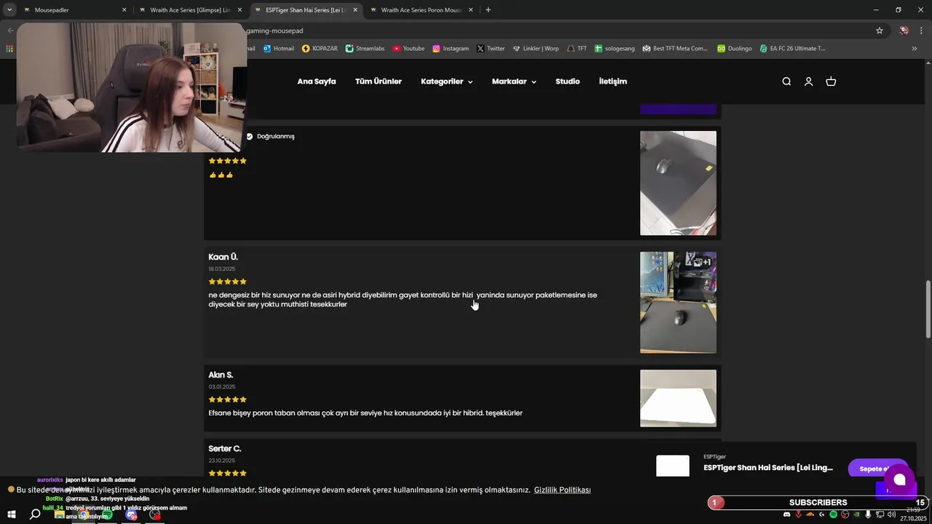Open the Windows Start menu
The width and height of the screenshot is (932, 524).
click(x=12, y=515)
